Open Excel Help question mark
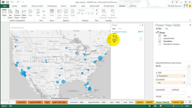The width and height of the screenshot is (192, 108). (172, 2)
